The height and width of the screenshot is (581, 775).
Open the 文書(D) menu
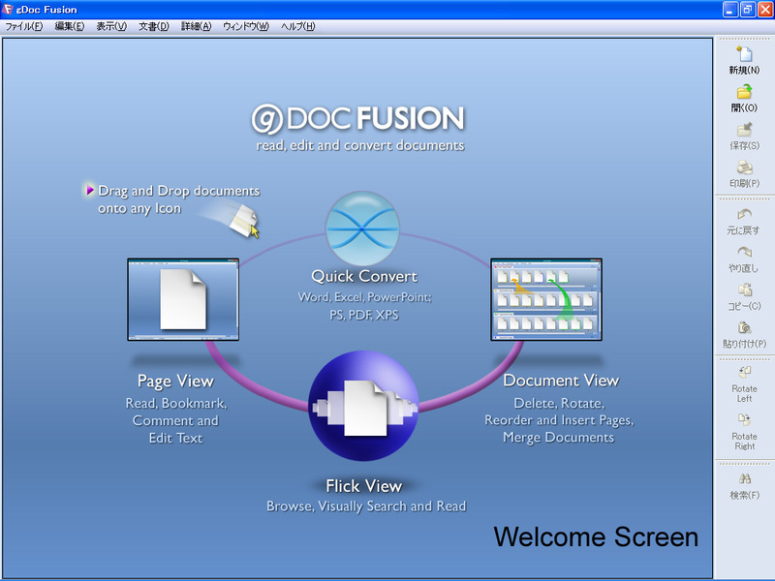coord(154,27)
